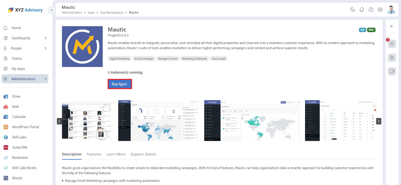Go to Administration in breadcrumb
401x185 pixels.
(x=72, y=13)
